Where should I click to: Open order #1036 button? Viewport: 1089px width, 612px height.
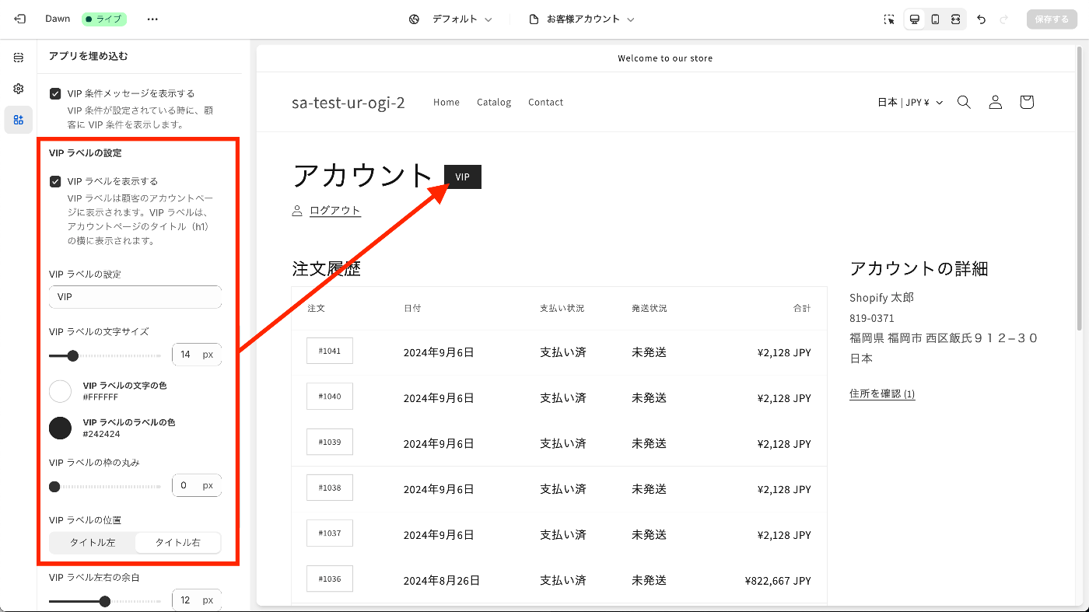click(x=330, y=579)
